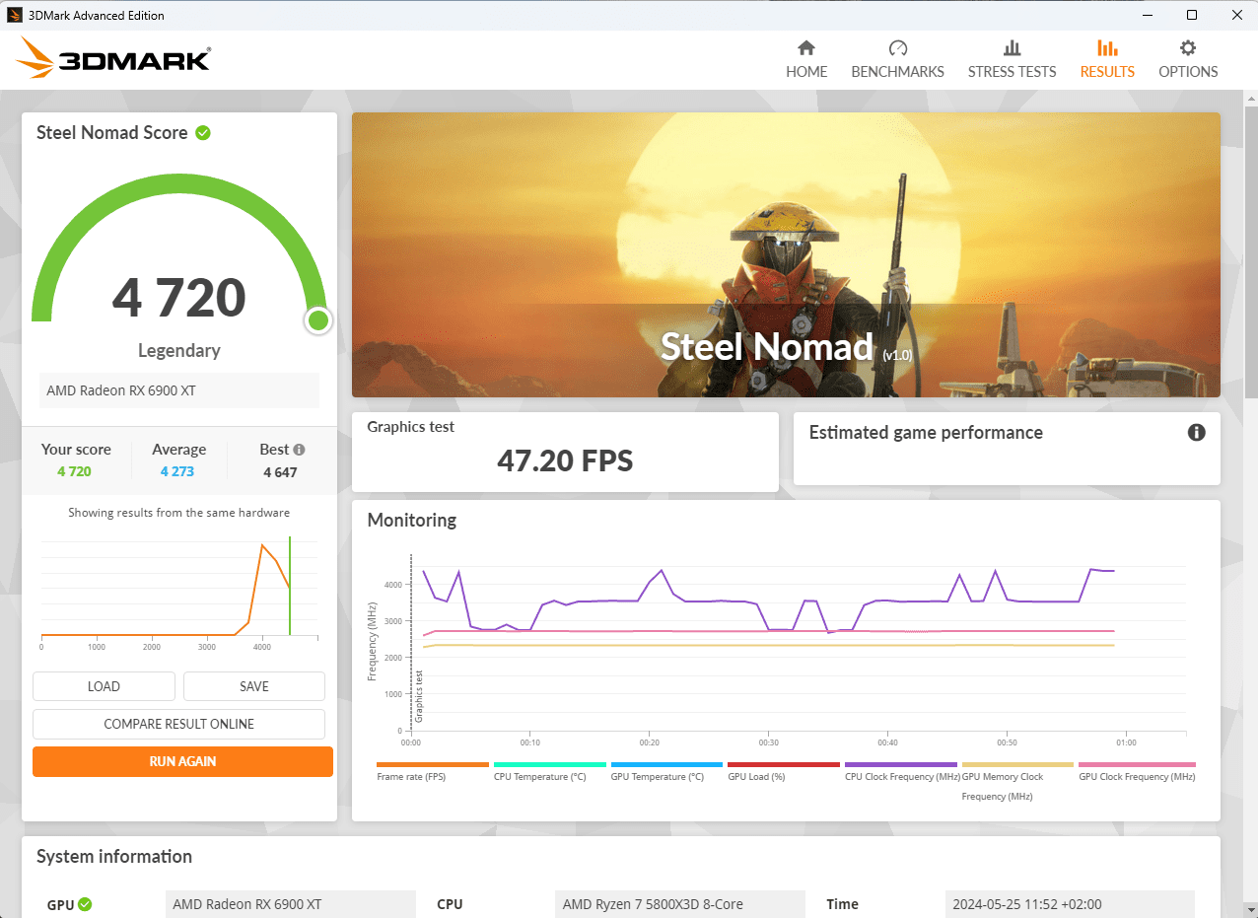Toggle GPU Clock Frequency legend swatch
This screenshot has width=1258, height=918.
[x=1137, y=764]
